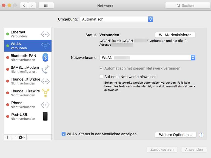The image size is (211, 158).
Task: Select iPad-USB in the services list
Action: pyautogui.click(x=28, y=116)
